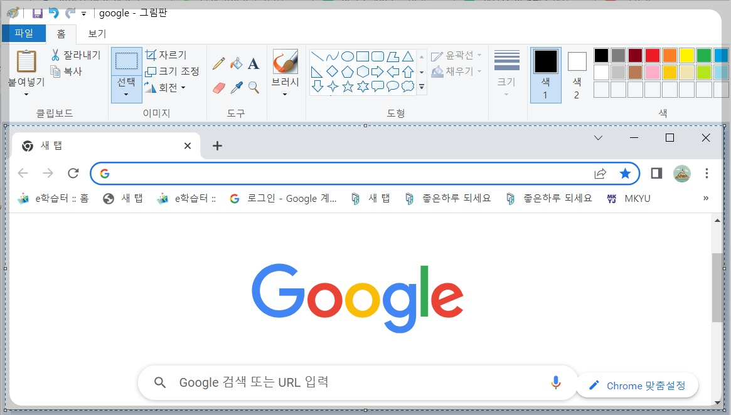Open the Chrome three-dot menu
Viewport: 731px width, 415px height.
tap(707, 173)
